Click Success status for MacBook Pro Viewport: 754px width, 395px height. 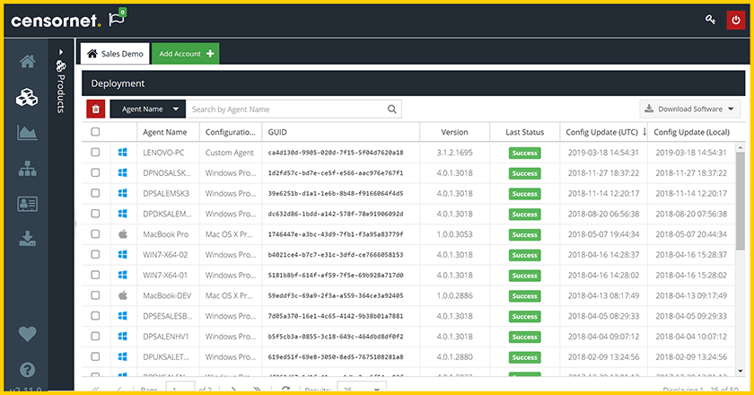pos(524,235)
